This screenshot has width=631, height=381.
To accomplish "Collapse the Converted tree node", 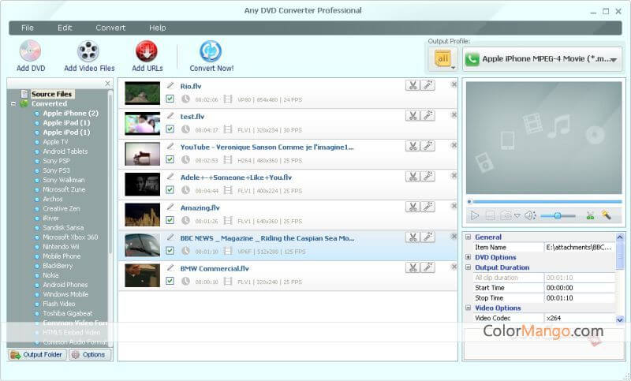I will pos(13,103).
